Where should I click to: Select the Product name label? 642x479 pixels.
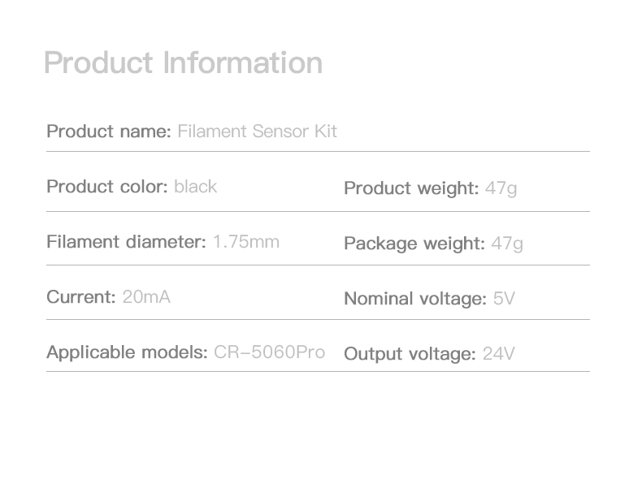click(x=109, y=132)
